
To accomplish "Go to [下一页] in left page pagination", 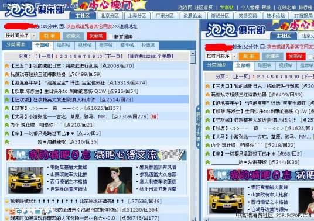I will [113, 56].
